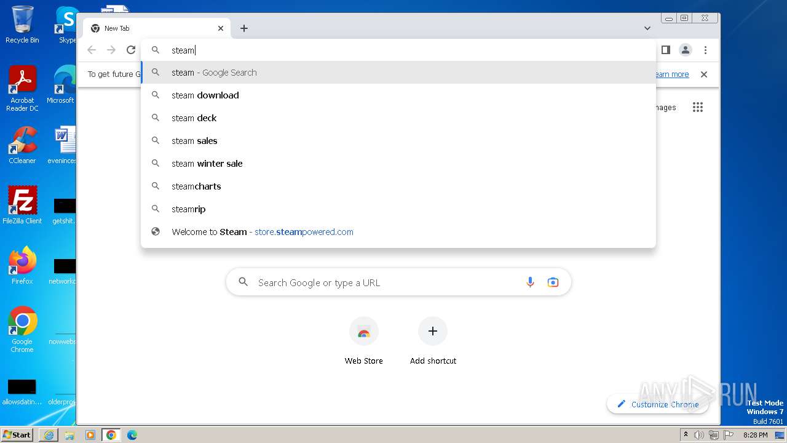Click the Search Google or type a URL box
The height and width of the screenshot is (443, 787).
tap(398, 282)
